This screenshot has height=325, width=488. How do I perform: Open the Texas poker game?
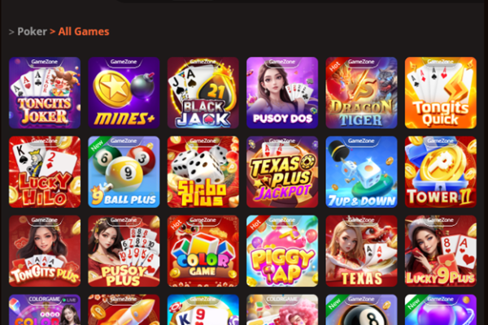(361, 251)
